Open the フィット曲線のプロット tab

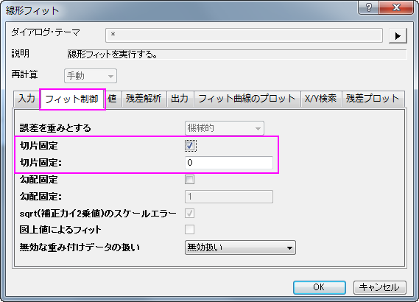click(x=247, y=99)
